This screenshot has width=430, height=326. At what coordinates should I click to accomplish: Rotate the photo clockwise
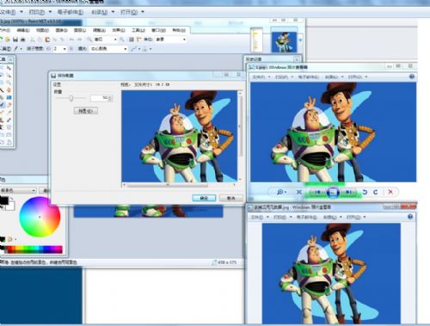pos(376,192)
